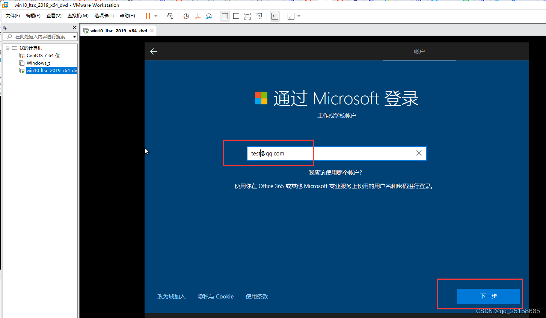Image resolution: width=546 pixels, height=318 pixels.
Task: Click the take snapshot clock icon
Action: click(186, 16)
